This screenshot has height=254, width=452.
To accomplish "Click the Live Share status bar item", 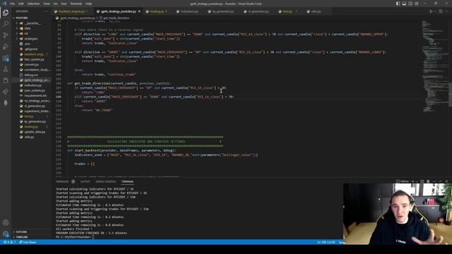I will 28,242.
